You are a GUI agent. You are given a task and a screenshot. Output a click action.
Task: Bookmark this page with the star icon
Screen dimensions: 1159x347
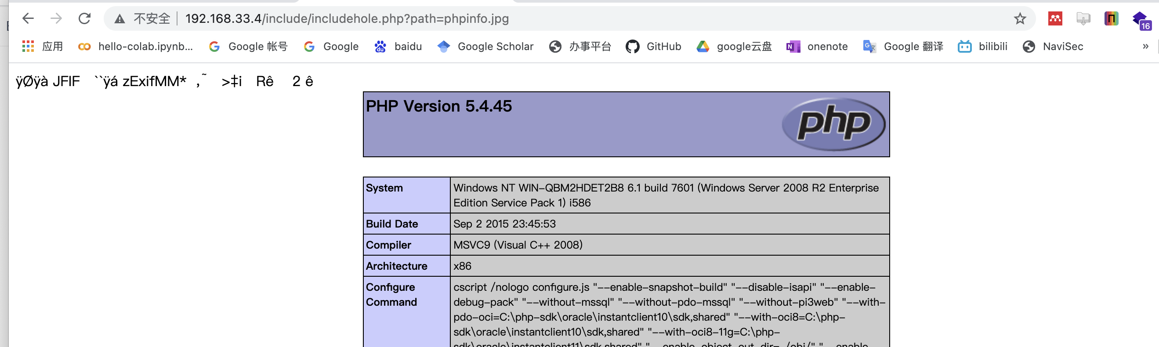pos(1020,18)
